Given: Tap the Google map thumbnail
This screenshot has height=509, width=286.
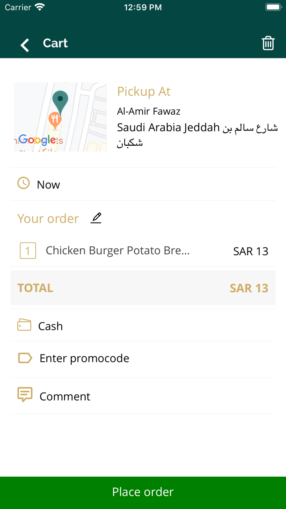Looking at the screenshot, I should point(60,117).
